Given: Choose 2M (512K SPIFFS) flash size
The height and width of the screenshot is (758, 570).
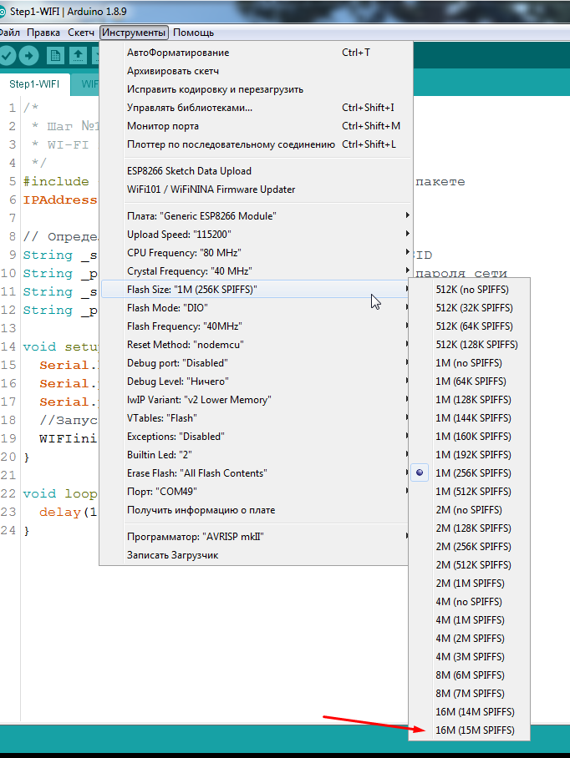Looking at the screenshot, I should pyautogui.click(x=470, y=564).
